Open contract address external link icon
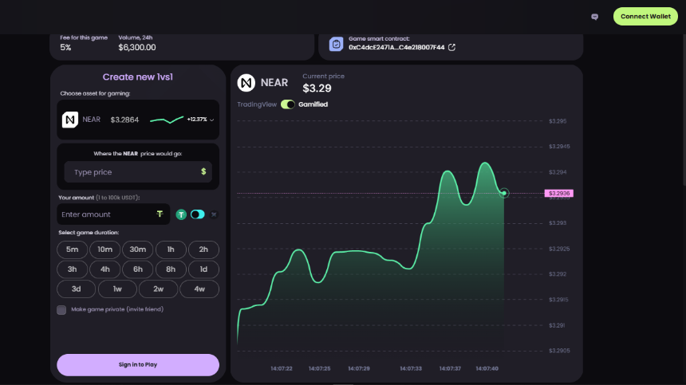 tap(452, 47)
